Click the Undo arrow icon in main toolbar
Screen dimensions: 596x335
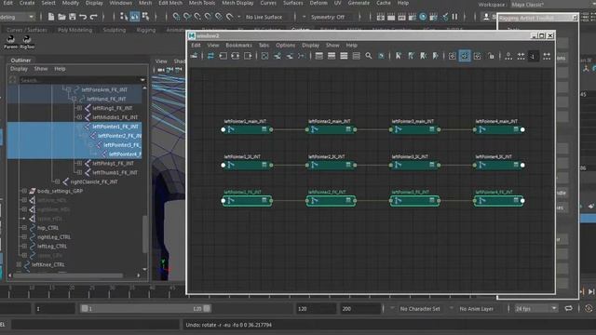[83, 17]
